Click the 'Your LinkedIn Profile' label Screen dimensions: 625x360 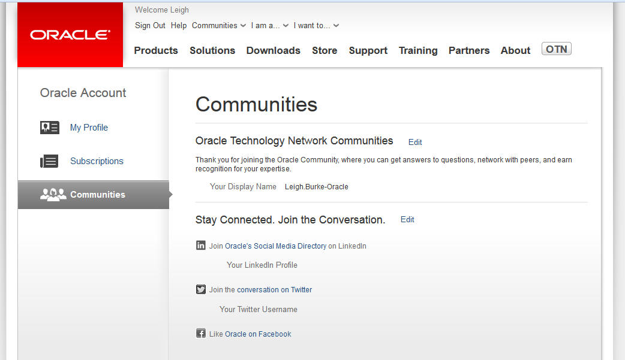tap(262, 265)
